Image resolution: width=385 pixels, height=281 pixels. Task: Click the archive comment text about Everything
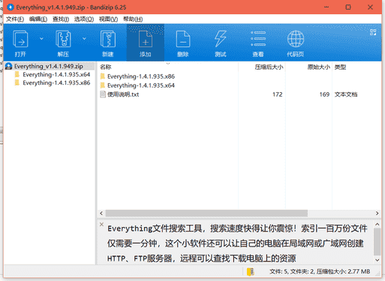237,244
